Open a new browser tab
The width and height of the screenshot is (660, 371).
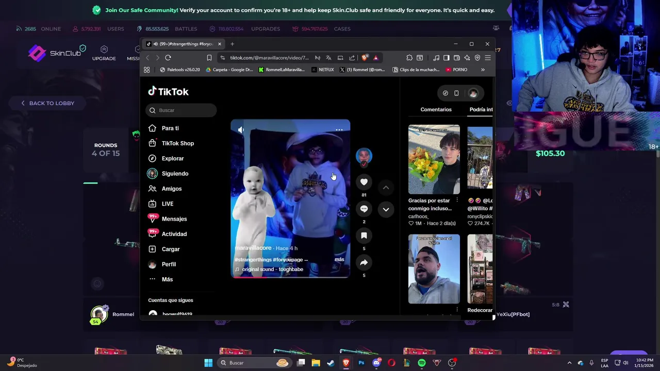pos(232,44)
